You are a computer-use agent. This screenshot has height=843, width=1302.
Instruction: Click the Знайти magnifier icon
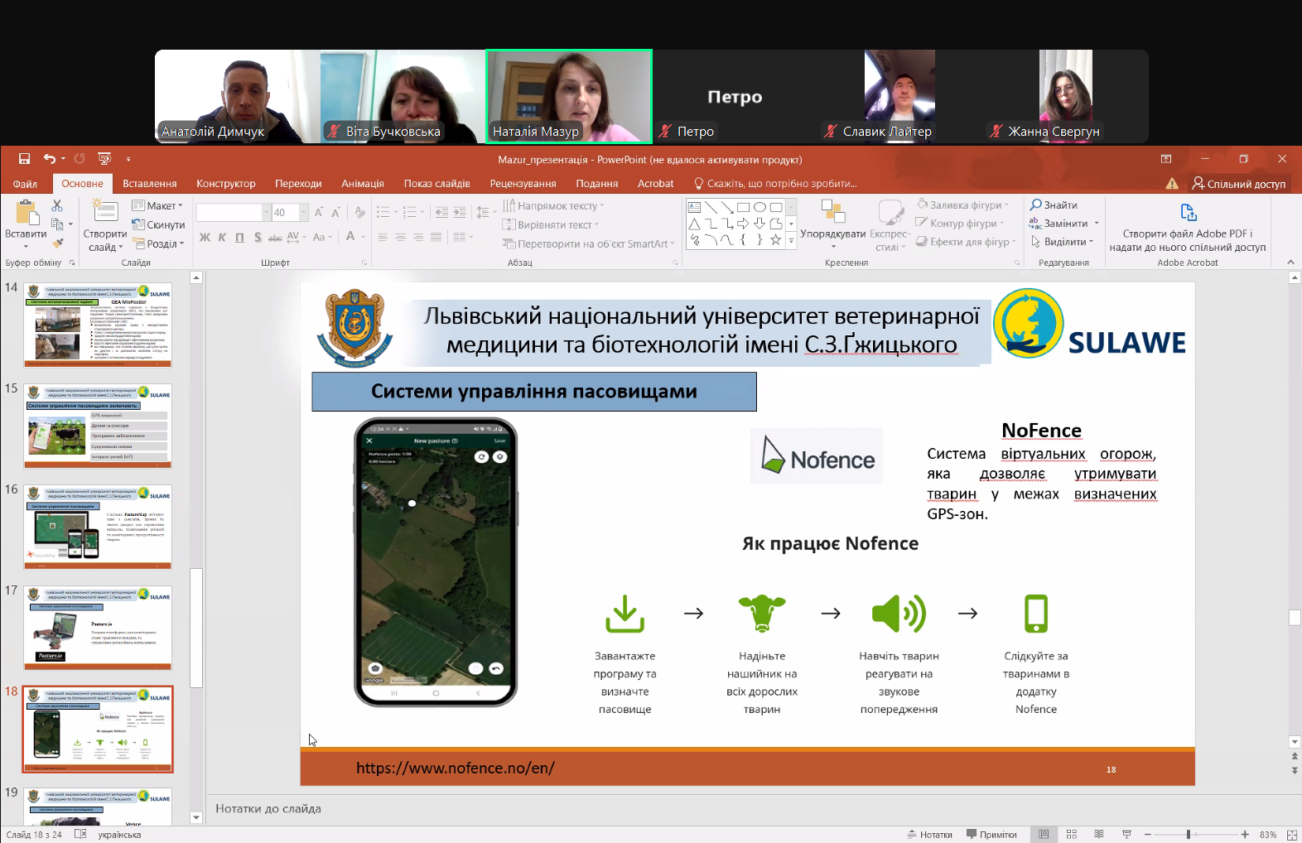(x=1035, y=205)
